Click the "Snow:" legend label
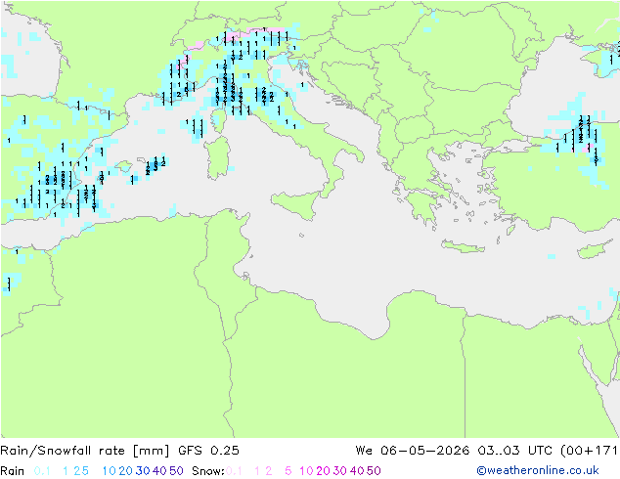 (x=208, y=471)
